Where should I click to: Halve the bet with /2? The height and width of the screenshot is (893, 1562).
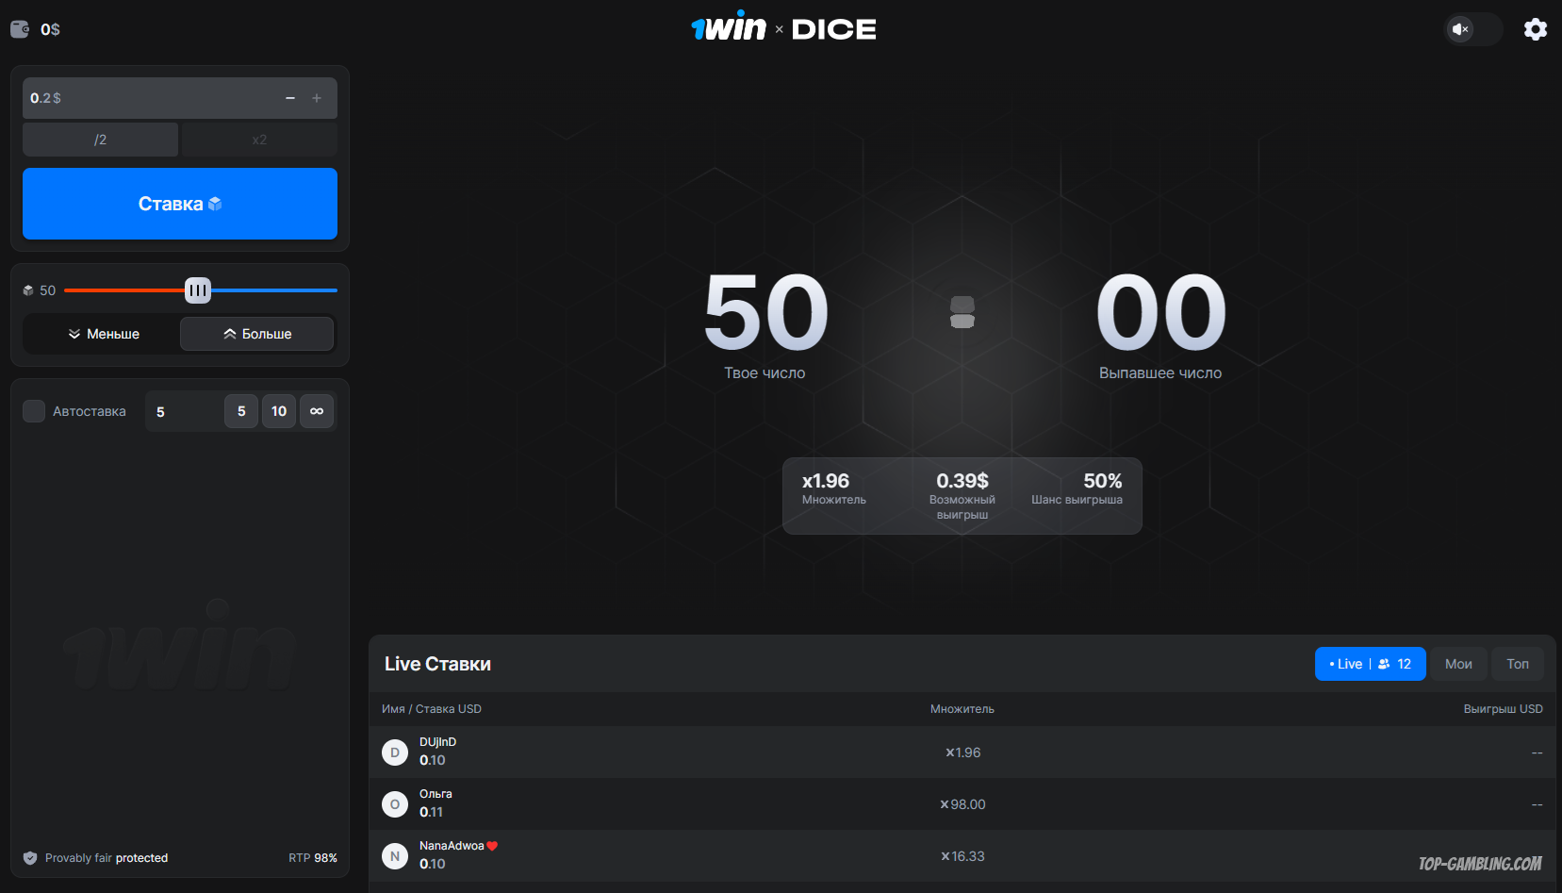pos(100,140)
